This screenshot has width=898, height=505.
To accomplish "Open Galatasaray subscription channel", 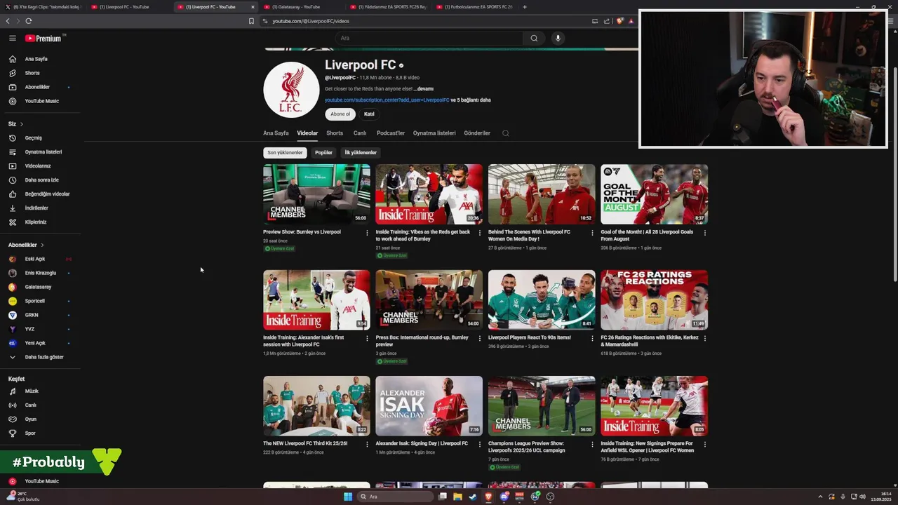I will pyautogui.click(x=41, y=287).
